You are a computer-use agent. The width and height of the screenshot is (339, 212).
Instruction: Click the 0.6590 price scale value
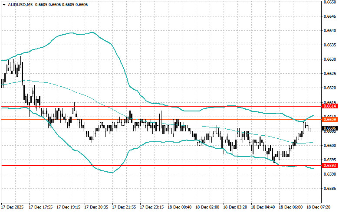click(x=330, y=174)
